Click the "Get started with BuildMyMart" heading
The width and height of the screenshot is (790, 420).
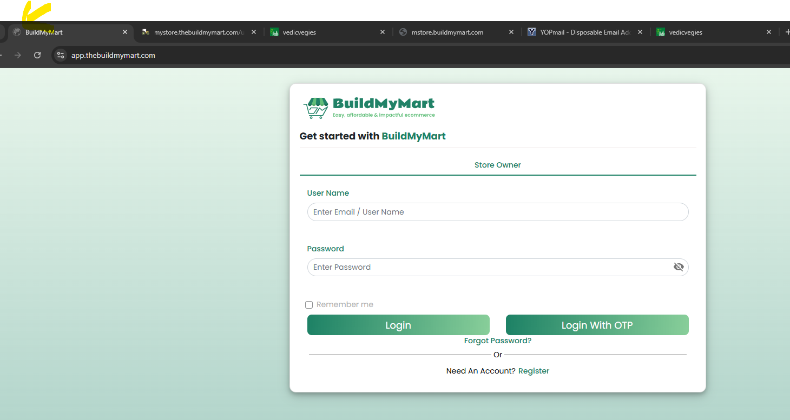(373, 136)
